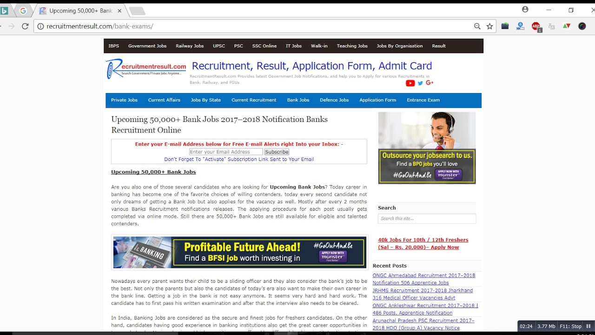The width and height of the screenshot is (595, 335).
Task: Open Jobs By State in blue navigation
Action: pyautogui.click(x=206, y=100)
